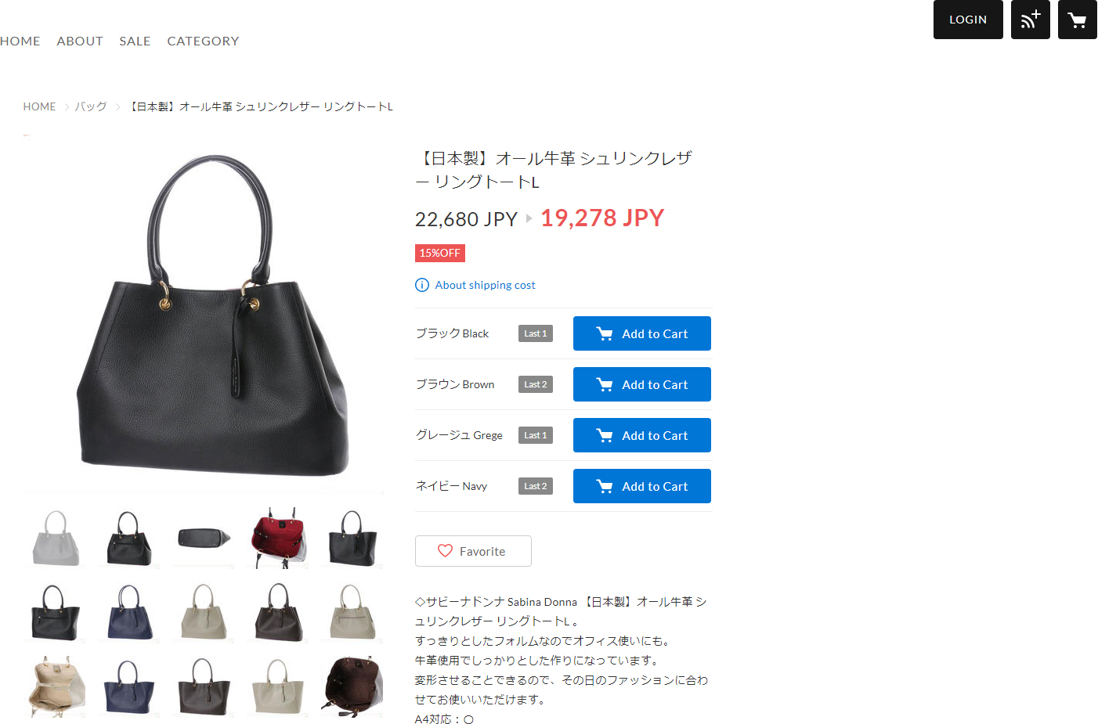
Task: Add the Brown bag to cart
Action: (641, 384)
